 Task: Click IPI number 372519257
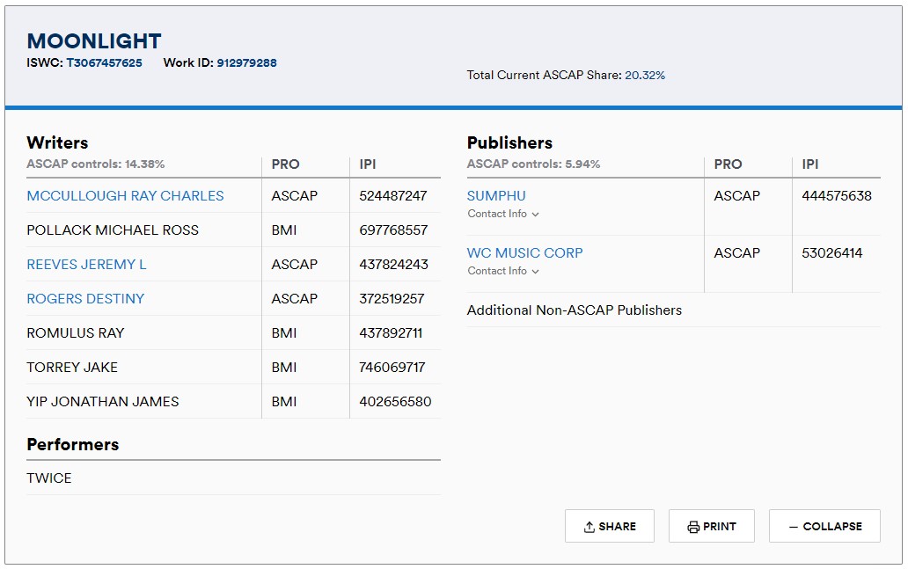[392, 299]
